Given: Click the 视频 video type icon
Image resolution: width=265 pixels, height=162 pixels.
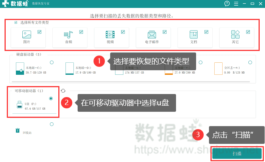Looking at the screenshot, I should pos(110,35).
